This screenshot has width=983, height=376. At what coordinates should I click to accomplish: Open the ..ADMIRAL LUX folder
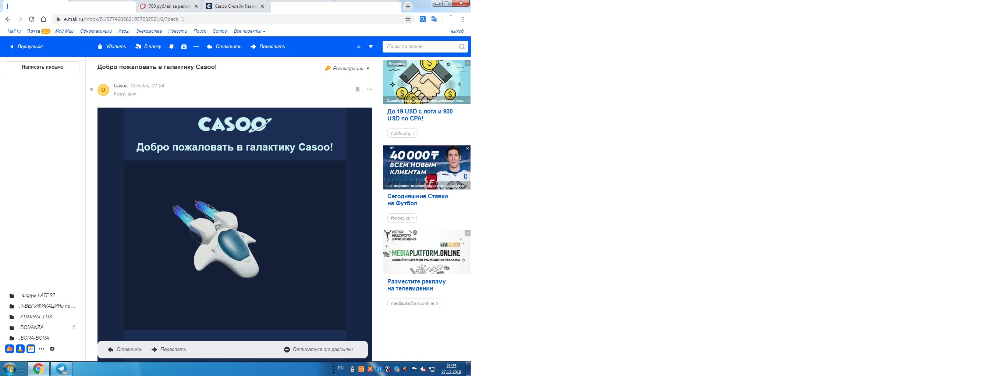pos(43,317)
